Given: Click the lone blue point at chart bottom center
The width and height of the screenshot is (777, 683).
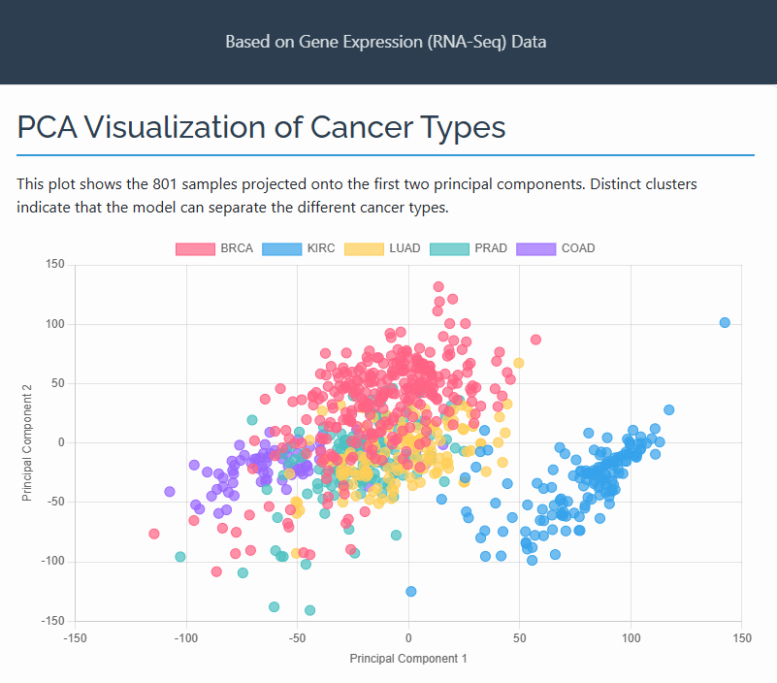Looking at the screenshot, I should pos(411,591).
